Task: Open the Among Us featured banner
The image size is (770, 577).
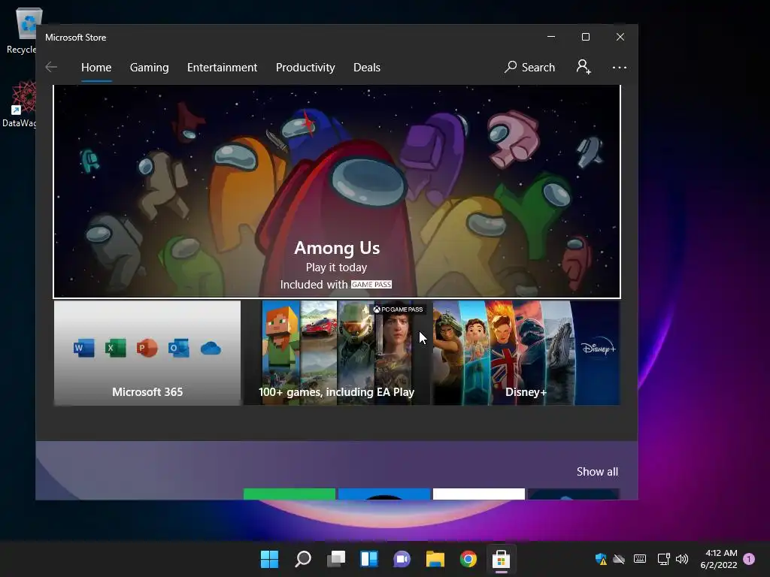Action: click(337, 192)
